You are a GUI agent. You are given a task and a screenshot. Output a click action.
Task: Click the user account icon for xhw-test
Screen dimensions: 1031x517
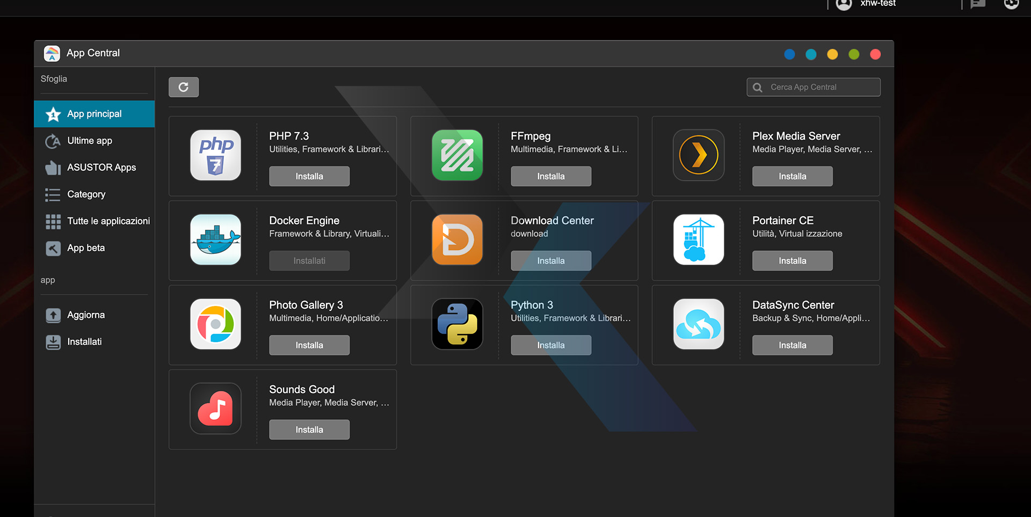point(844,5)
